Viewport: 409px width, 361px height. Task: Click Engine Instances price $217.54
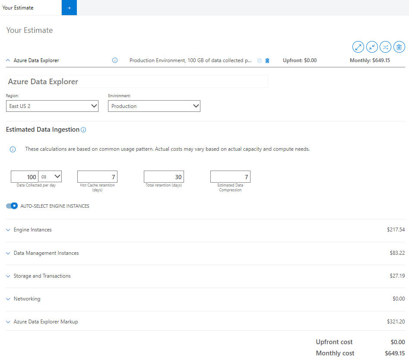coord(396,230)
